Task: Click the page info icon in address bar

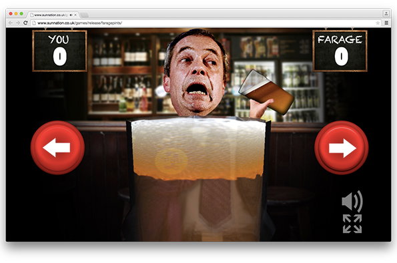Action: [34, 23]
